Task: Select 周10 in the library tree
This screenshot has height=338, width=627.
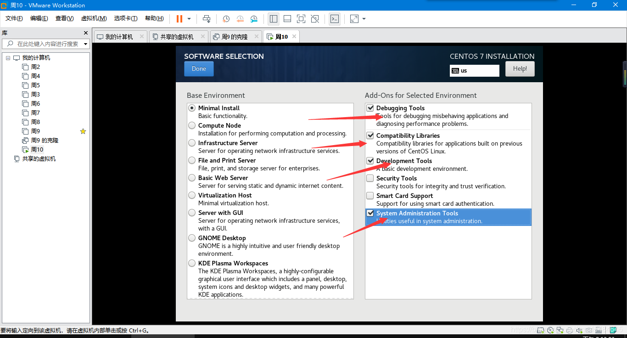Action: tap(37, 150)
